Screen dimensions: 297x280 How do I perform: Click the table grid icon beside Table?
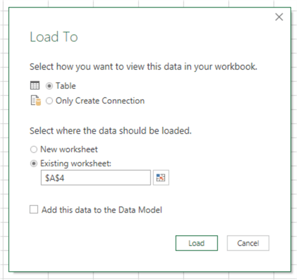pos(35,85)
